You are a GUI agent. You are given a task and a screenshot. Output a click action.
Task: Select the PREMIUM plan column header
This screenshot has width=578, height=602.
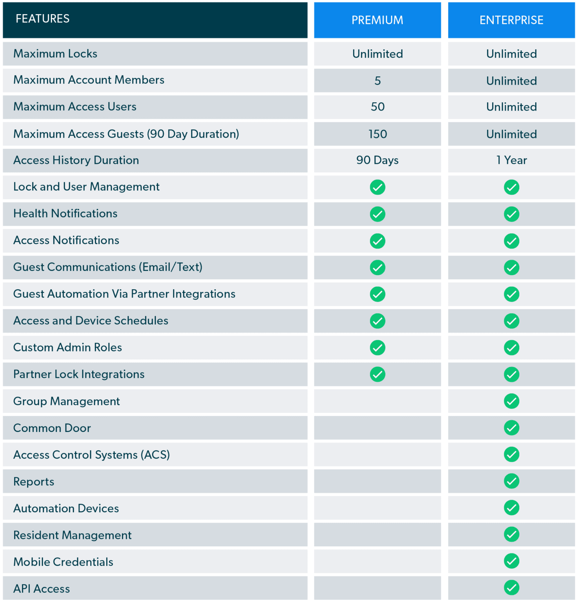click(x=377, y=20)
